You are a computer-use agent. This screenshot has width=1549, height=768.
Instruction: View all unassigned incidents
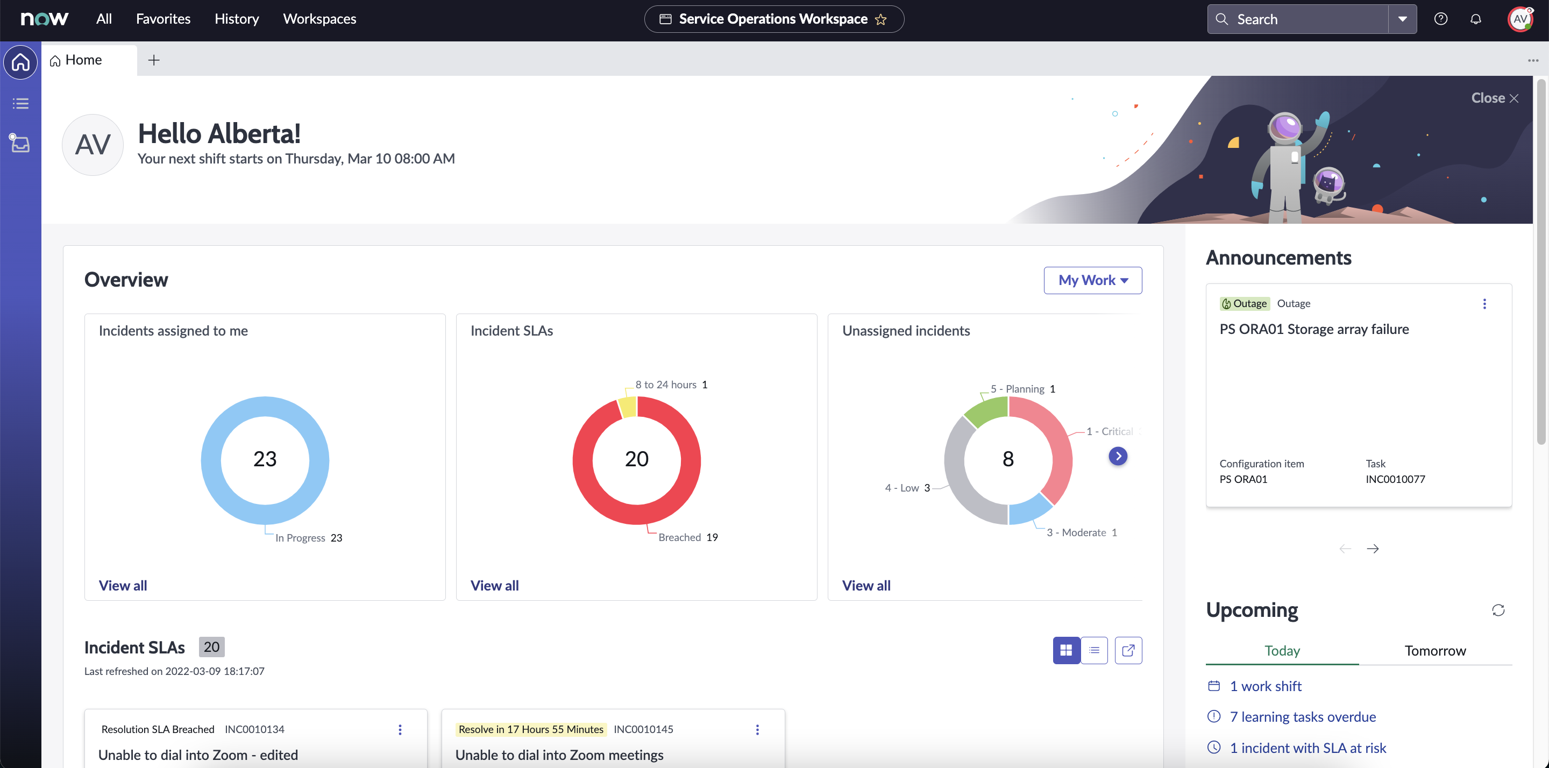coord(866,585)
